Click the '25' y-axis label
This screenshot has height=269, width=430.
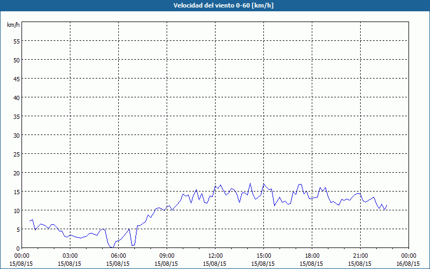(x=17, y=154)
